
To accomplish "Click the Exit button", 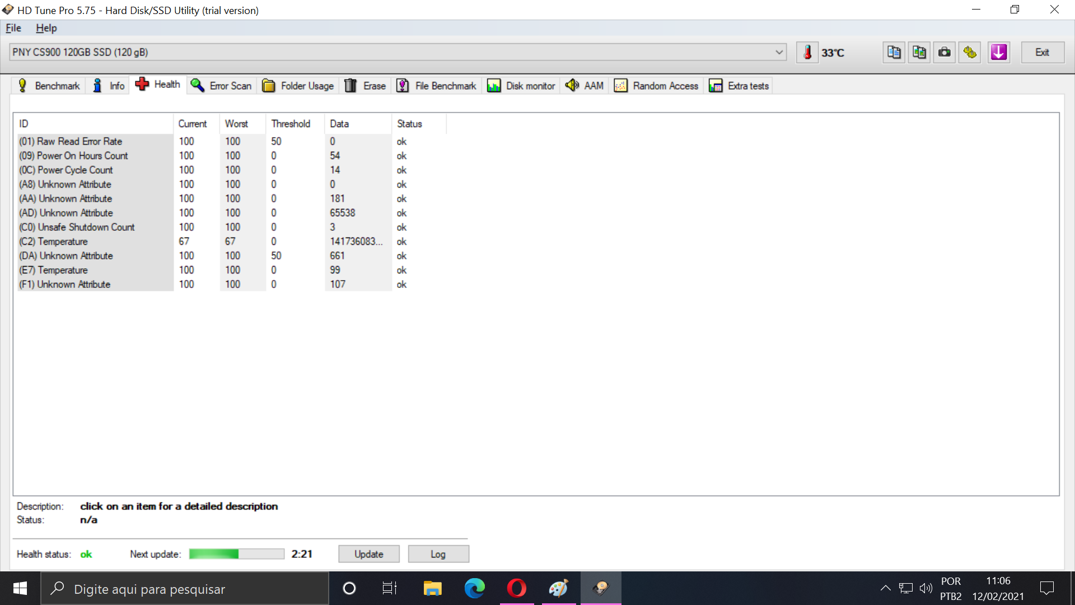I will [1042, 52].
